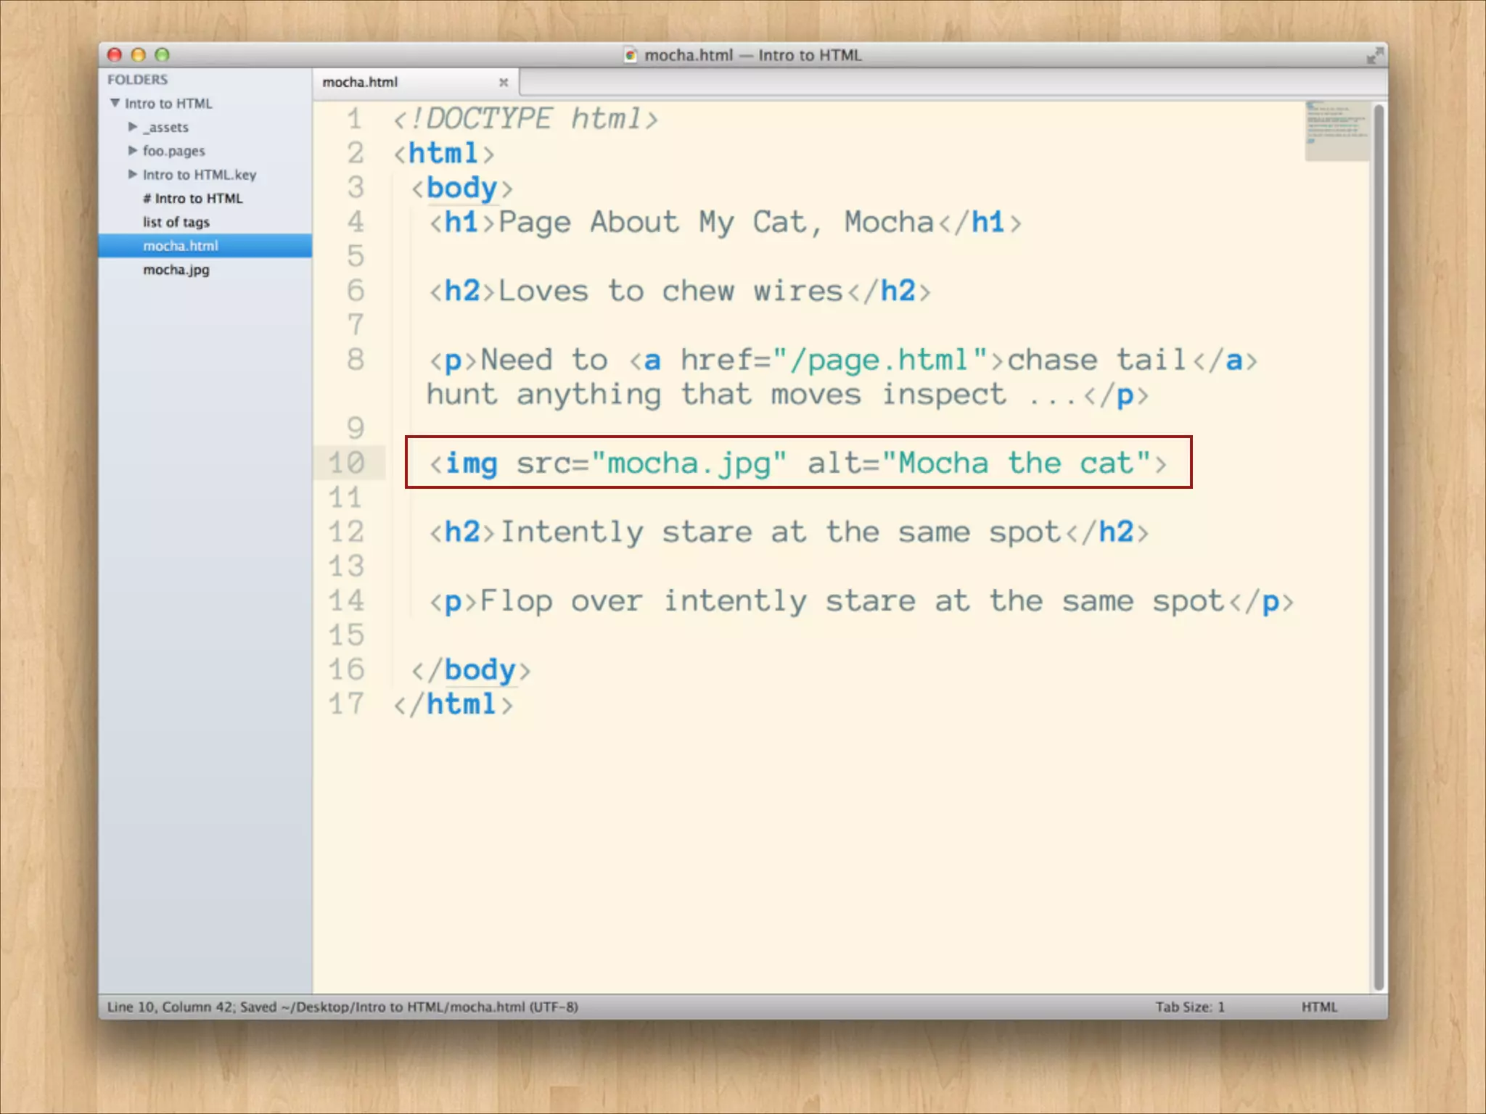The image size is (1486, 1114).
Task: Switch to the mocha.html tab
Action: point(361,83)
